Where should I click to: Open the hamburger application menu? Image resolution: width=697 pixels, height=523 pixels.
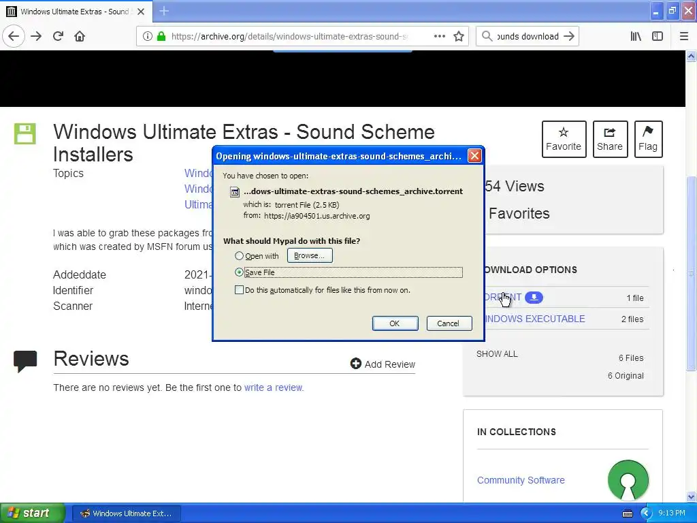tap(683, 36)
